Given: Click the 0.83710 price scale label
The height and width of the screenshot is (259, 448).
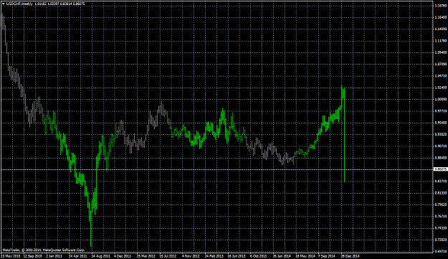Looking at the screenshot, I should [x=441, y=181].
